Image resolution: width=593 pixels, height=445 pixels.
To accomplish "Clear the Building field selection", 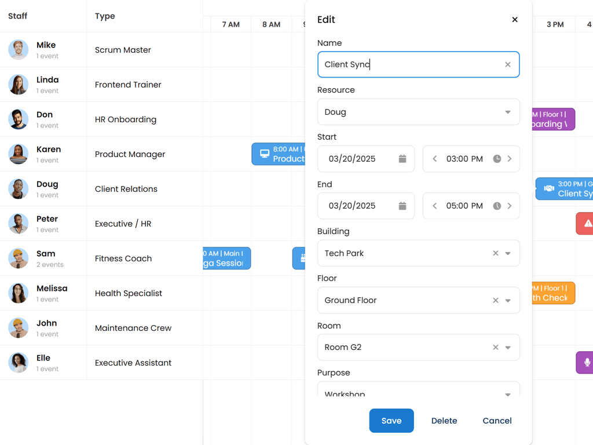I will pyautogui.click(x=495, y=253).
